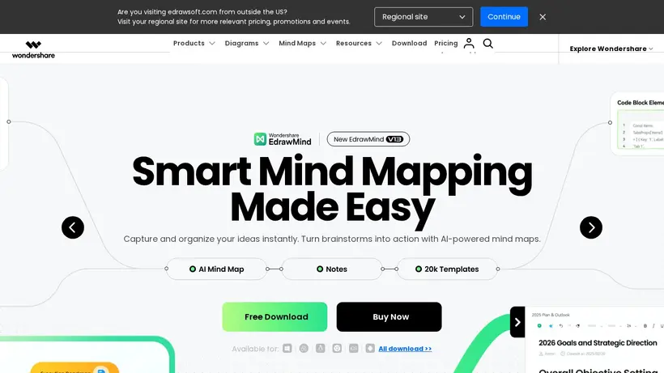Click the "Available for:" label
Viewport: 664px width, 373px height.
[255, 349]
